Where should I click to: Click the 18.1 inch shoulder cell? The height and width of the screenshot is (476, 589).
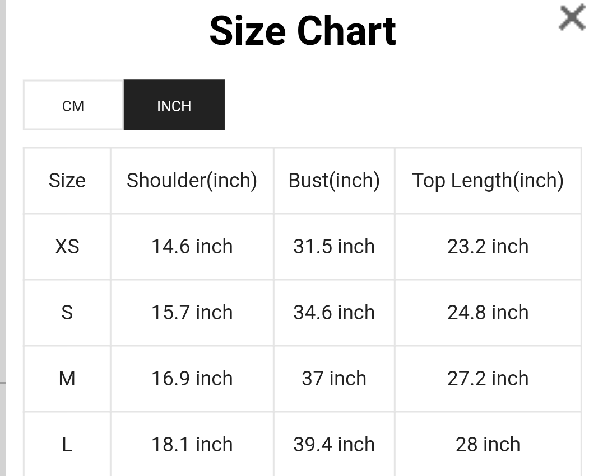[x=192, y=445]
